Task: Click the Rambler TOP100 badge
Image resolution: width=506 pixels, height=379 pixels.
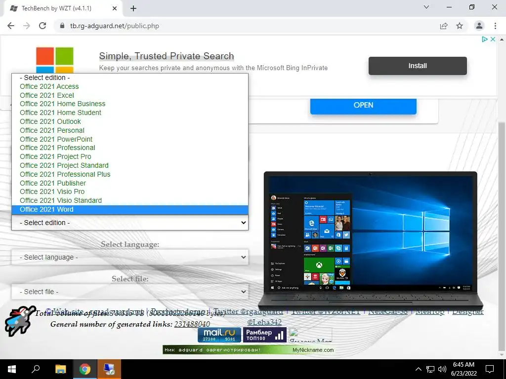Action: (265, 335)
